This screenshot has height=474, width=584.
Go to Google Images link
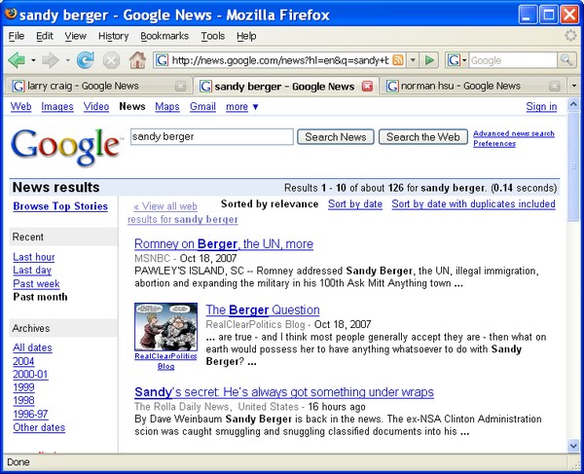tap(57, 107)
